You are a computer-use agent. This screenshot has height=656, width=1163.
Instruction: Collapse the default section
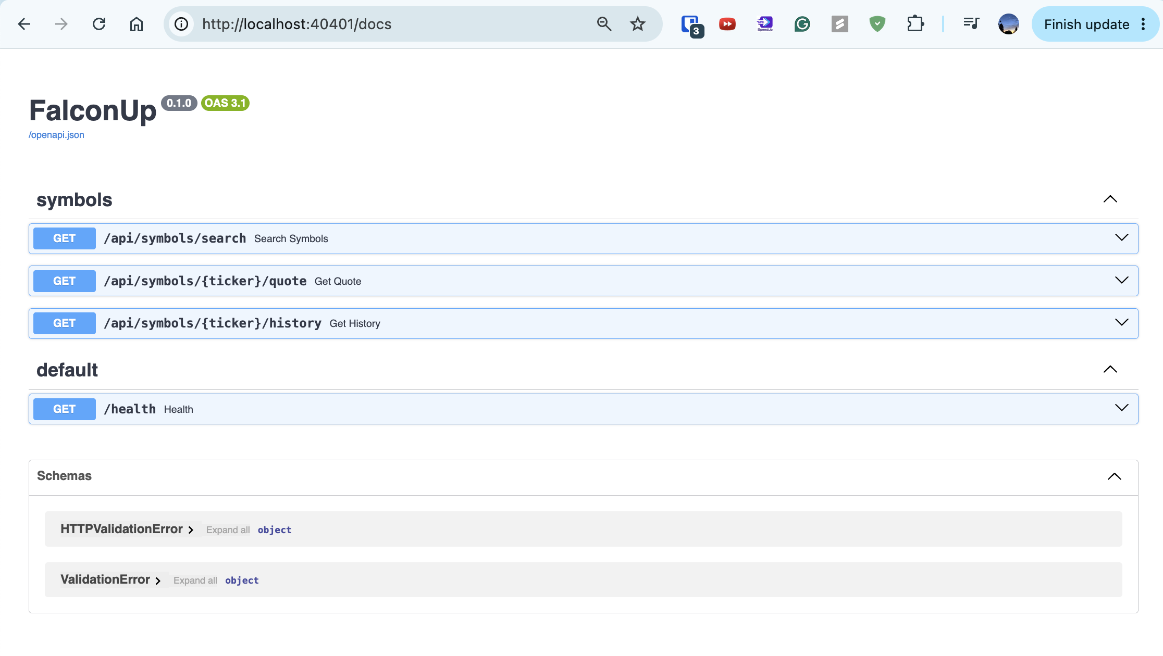click(x=1110, y=369)
